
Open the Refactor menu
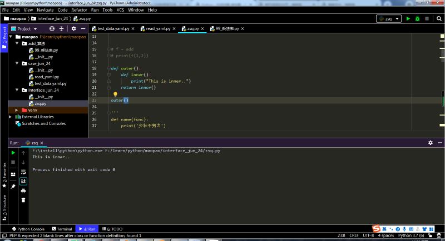pos(79,10)
